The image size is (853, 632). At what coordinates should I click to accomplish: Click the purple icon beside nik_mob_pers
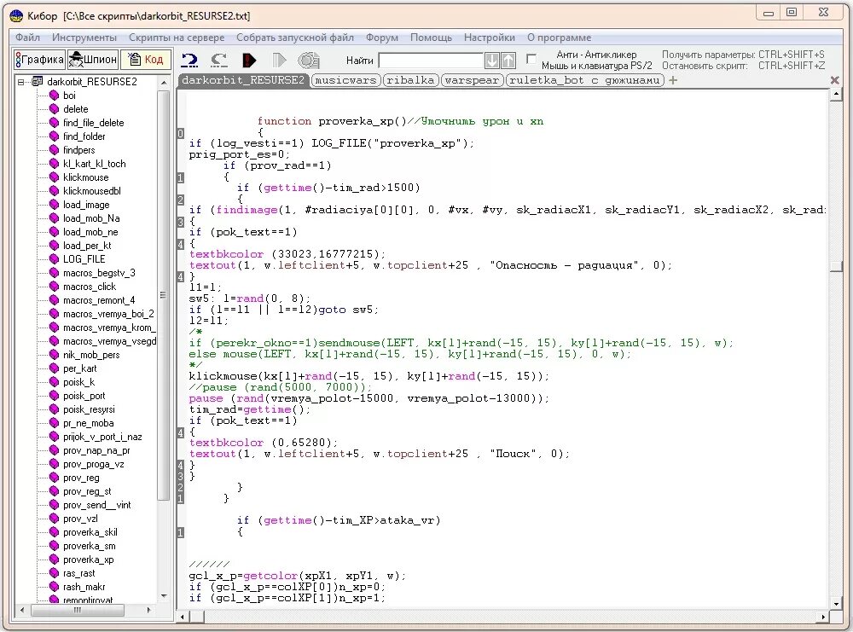tap(54, 355)
